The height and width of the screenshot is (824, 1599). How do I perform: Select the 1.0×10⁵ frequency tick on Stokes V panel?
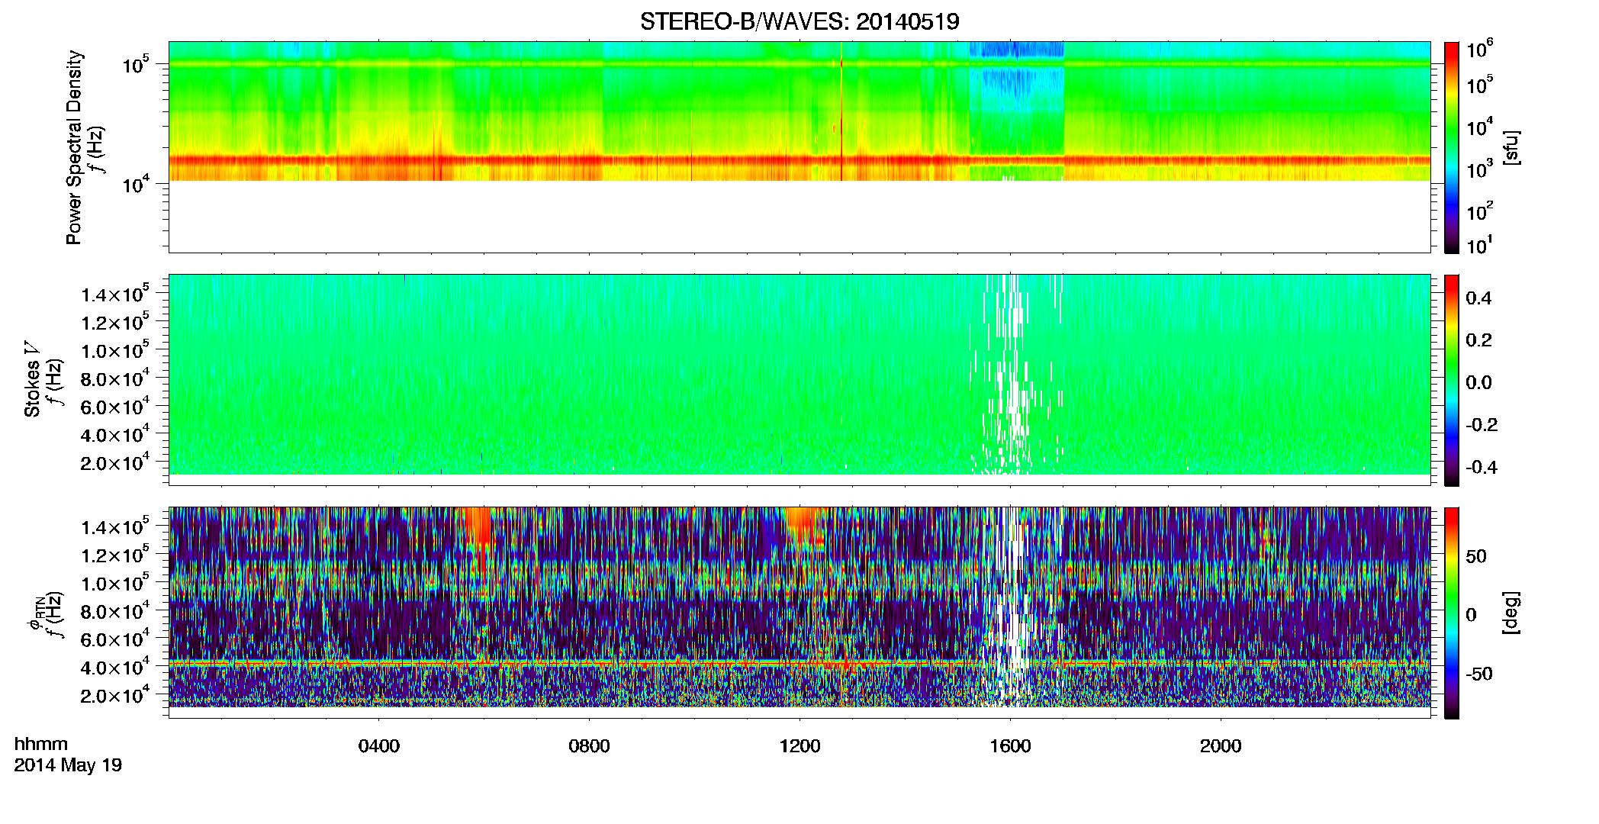(114, 350)
